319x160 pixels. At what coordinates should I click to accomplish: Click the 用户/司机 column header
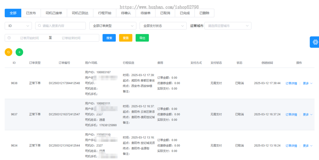[x=91, y=63]
